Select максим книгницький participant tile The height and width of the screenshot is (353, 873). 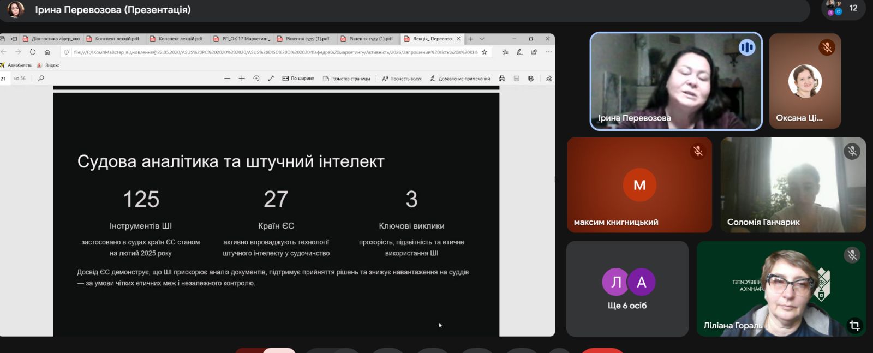pyautogui.click(x=639, y=185)
